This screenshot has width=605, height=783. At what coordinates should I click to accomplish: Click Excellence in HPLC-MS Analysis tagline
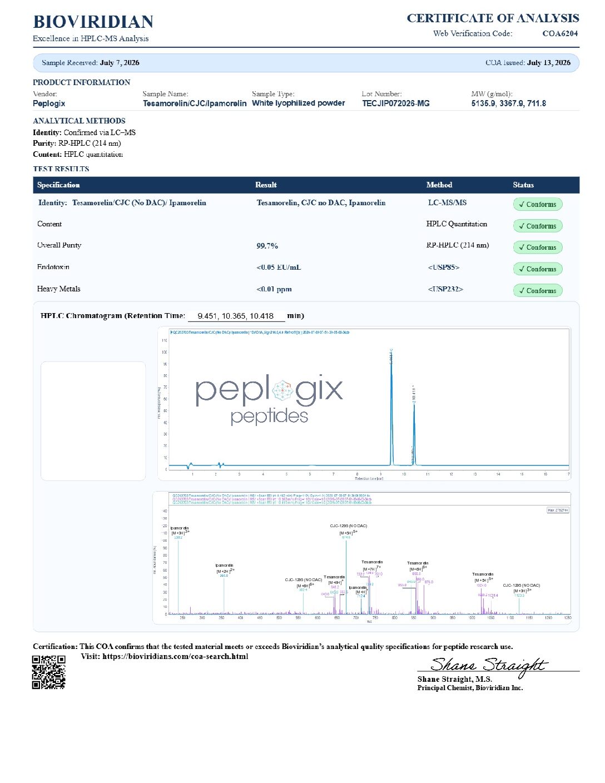pyautogui.click(x=91, y=38)
